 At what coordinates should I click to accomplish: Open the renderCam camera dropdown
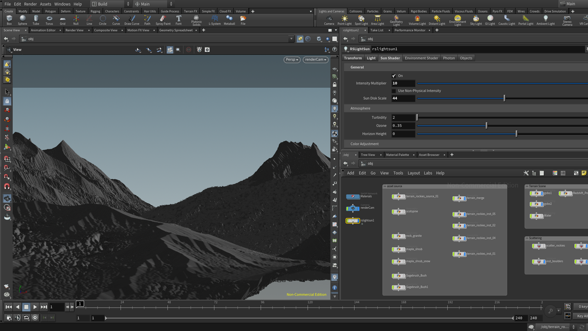(x=316, y=60)
